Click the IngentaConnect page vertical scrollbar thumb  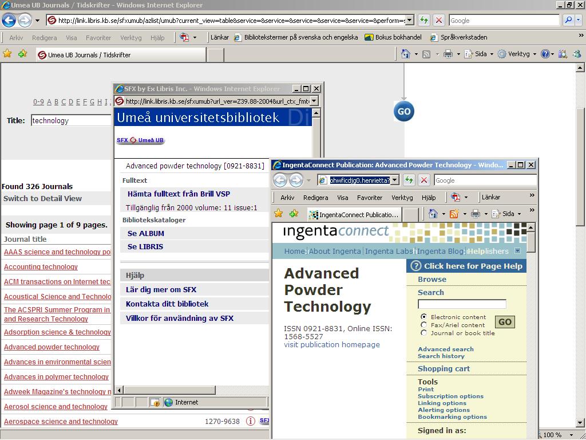pyautogui.click(x=530, y=242)
